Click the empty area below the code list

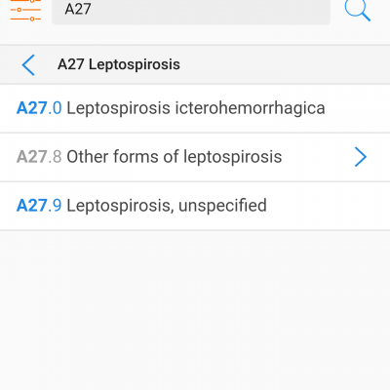(195, 309)
